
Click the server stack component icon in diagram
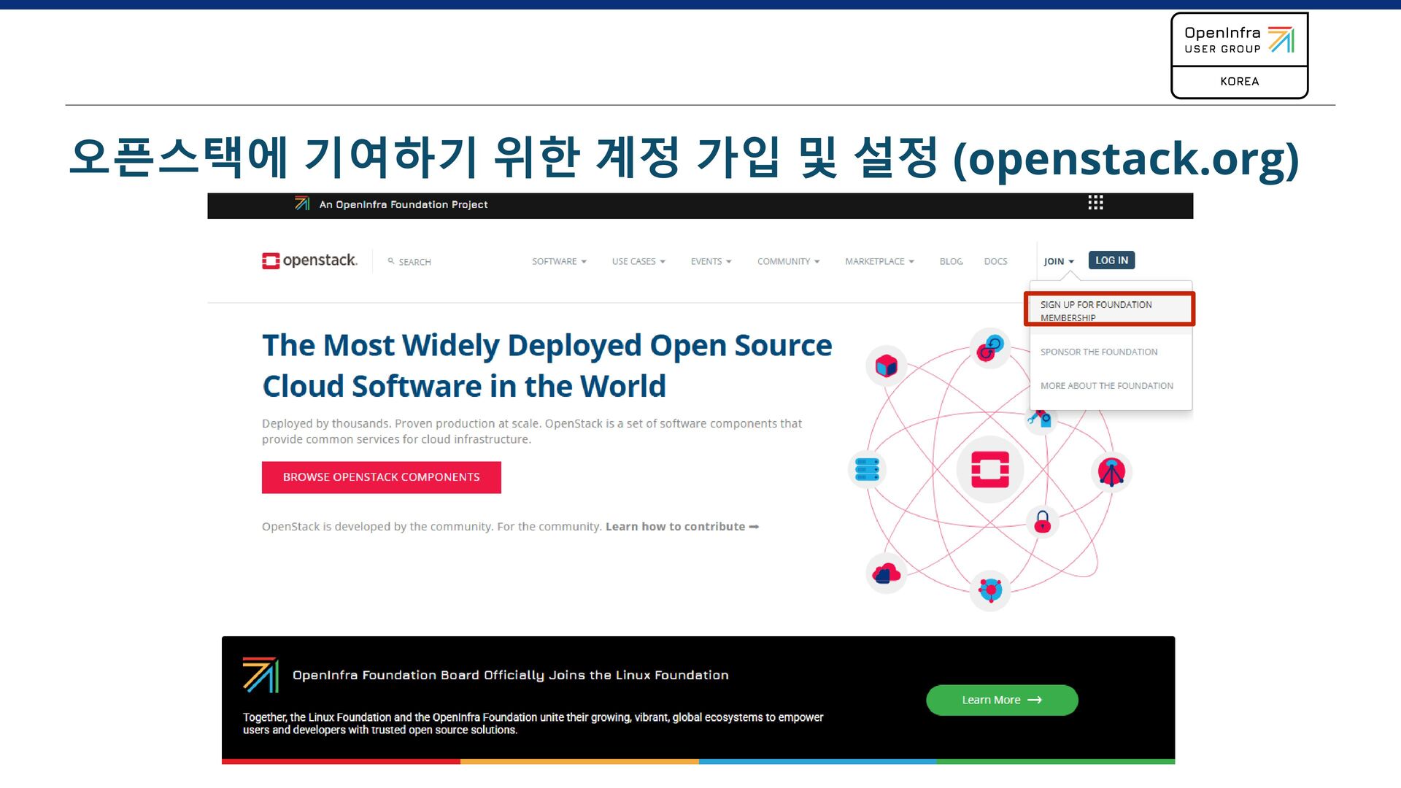click(867, 469)
